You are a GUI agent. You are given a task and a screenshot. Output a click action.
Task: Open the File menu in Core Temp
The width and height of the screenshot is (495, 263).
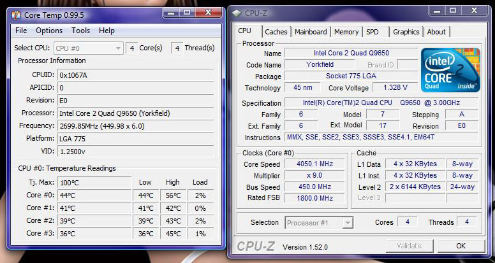click(x=21, y=31)
